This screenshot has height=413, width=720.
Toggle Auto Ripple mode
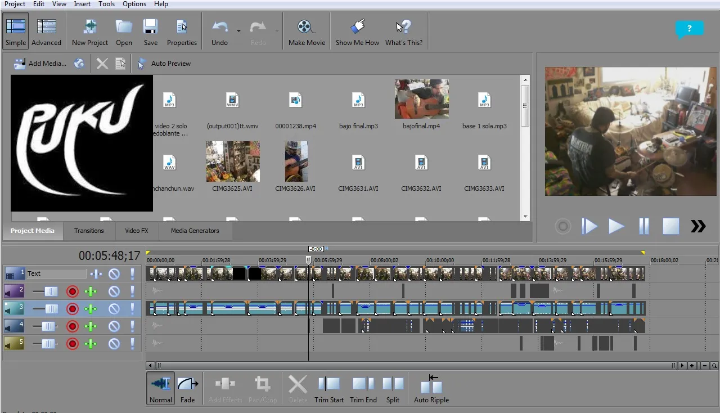pyautogui.click(x=431, y=388)
